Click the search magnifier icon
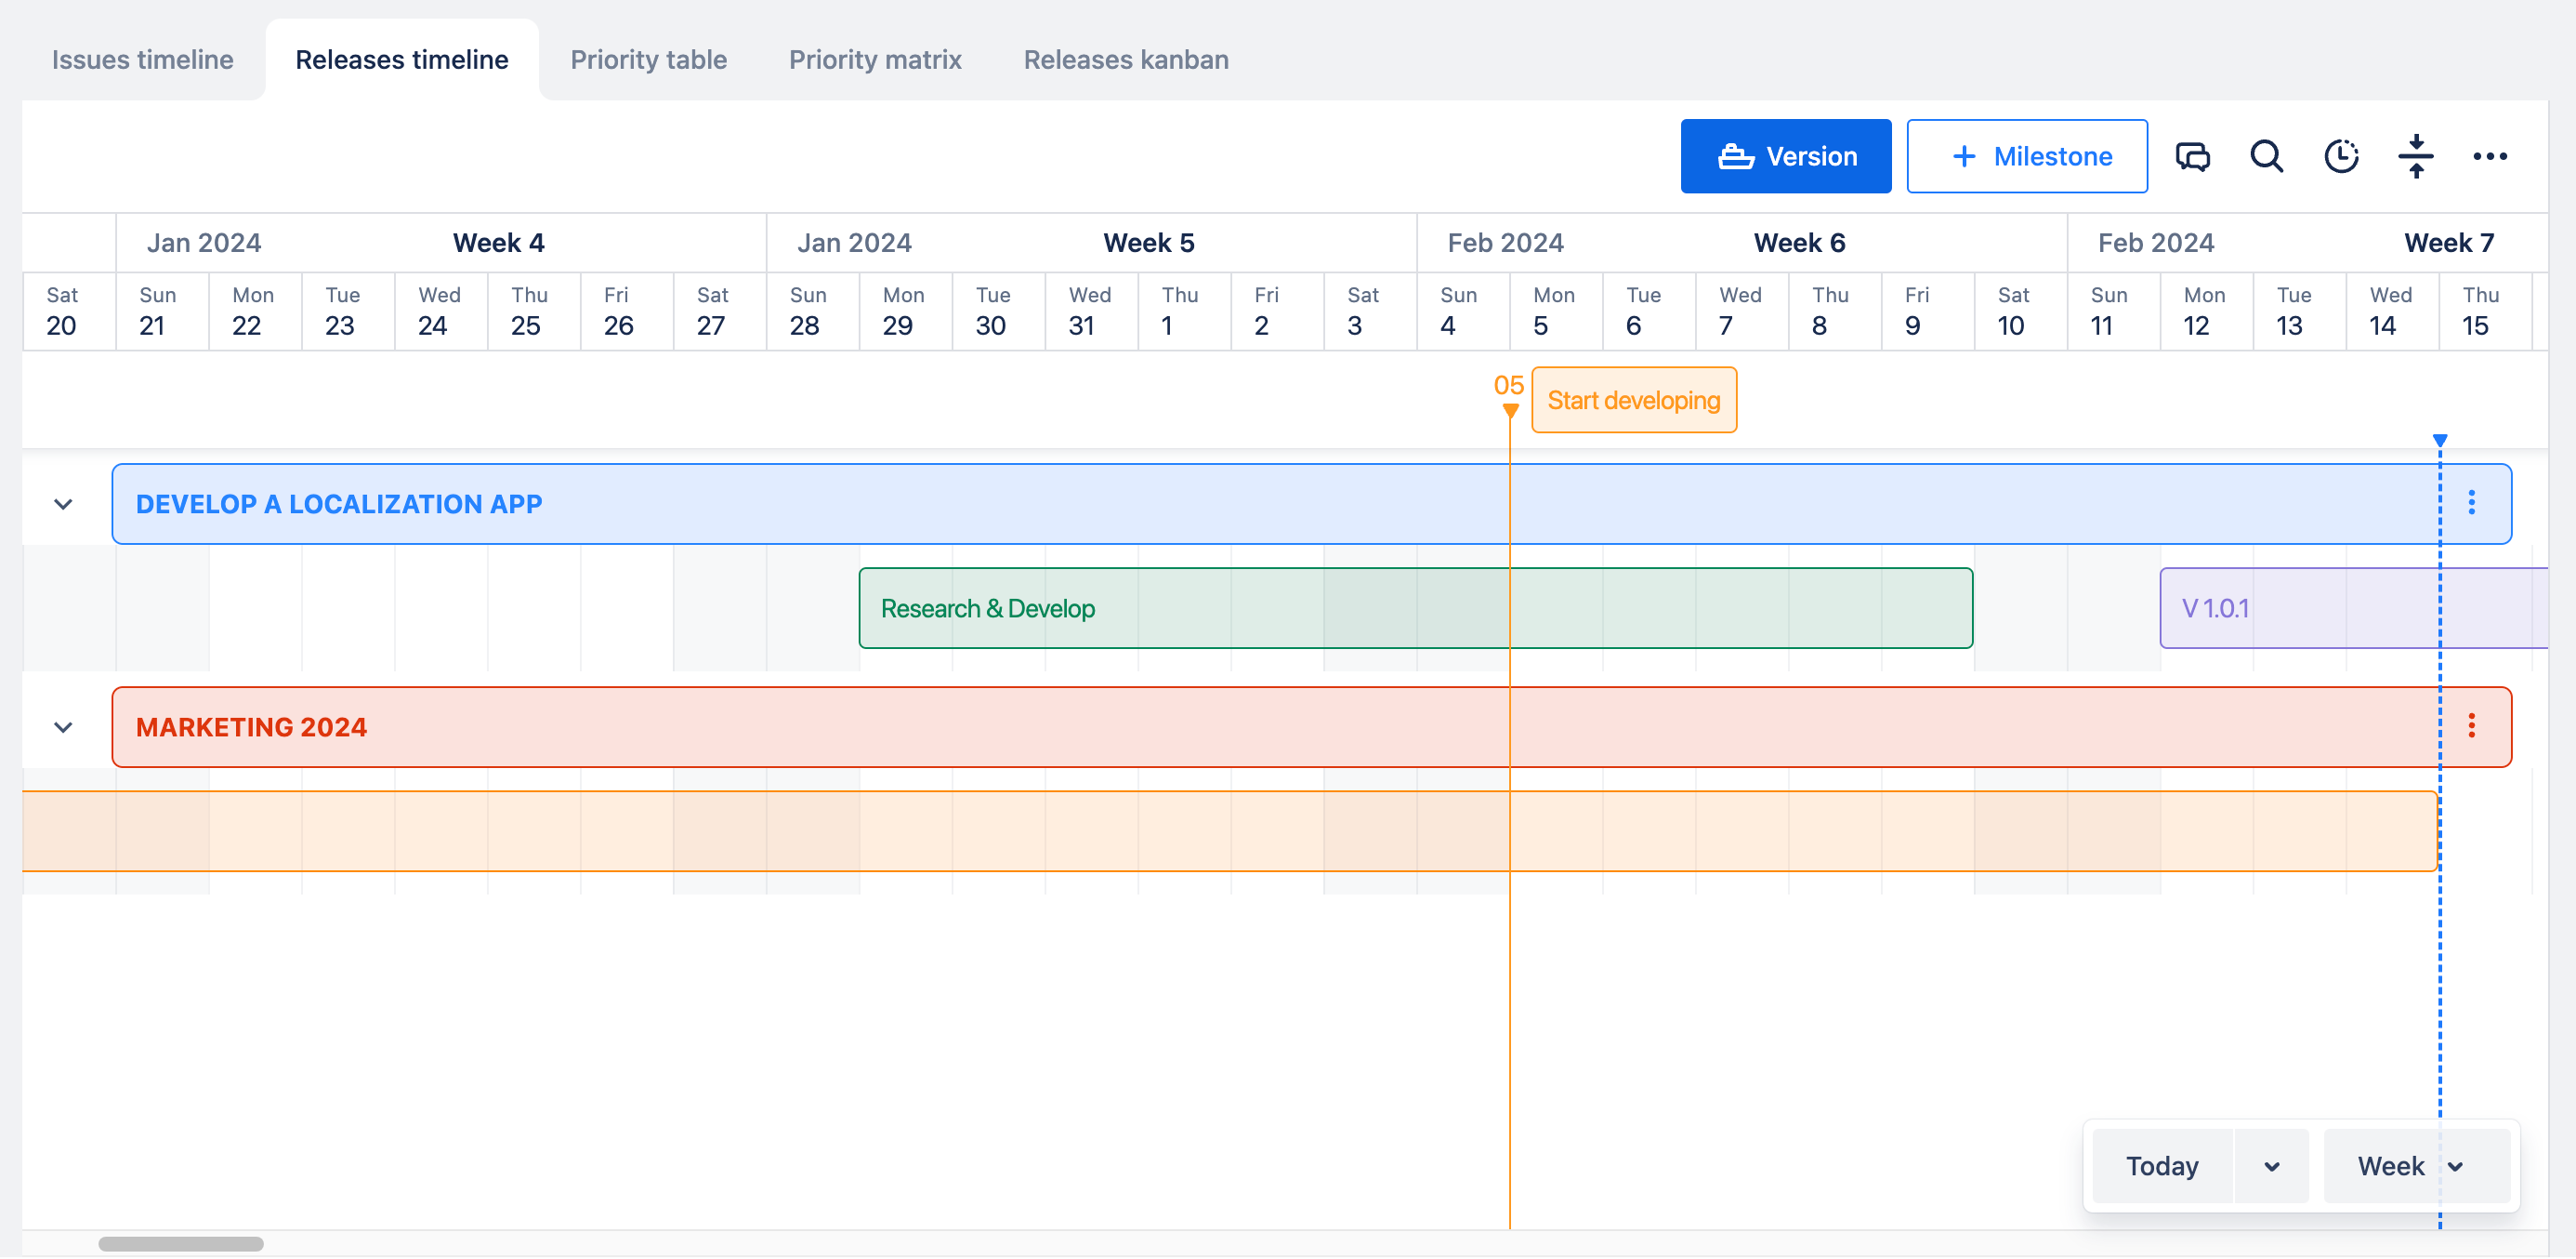This screenshot has height=1259, width=2576. click(2266, 156)
